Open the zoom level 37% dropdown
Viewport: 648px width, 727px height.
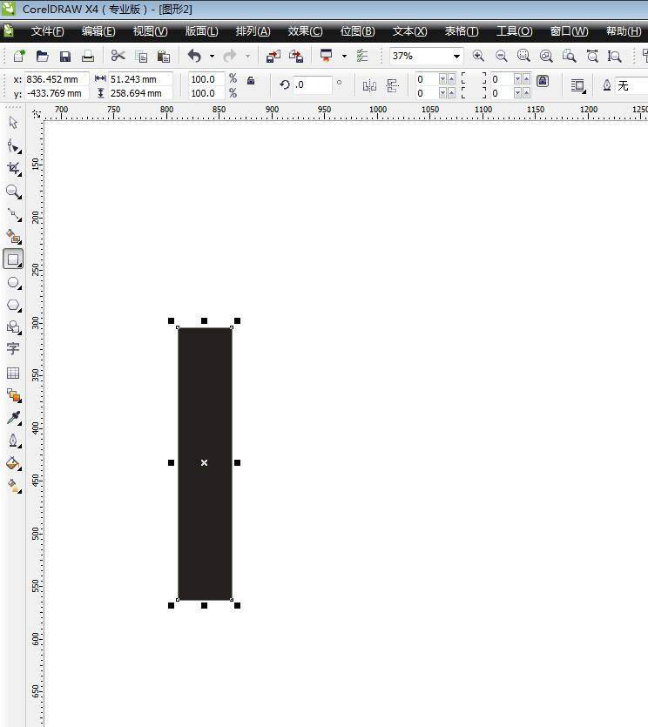tap(456, 57)
